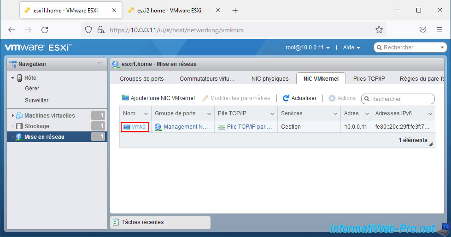Expand the Stockage tree node
Screen dimensions: 451x237
coord(12,126)
